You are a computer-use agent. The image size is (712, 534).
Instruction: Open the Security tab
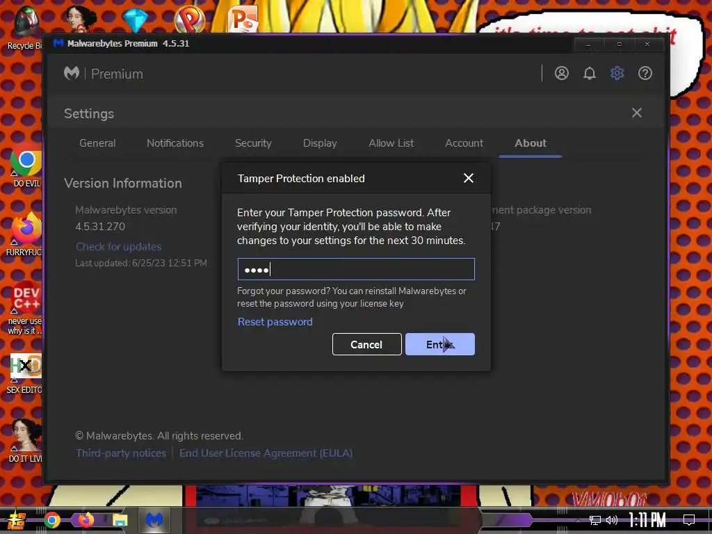pos(253,143)
